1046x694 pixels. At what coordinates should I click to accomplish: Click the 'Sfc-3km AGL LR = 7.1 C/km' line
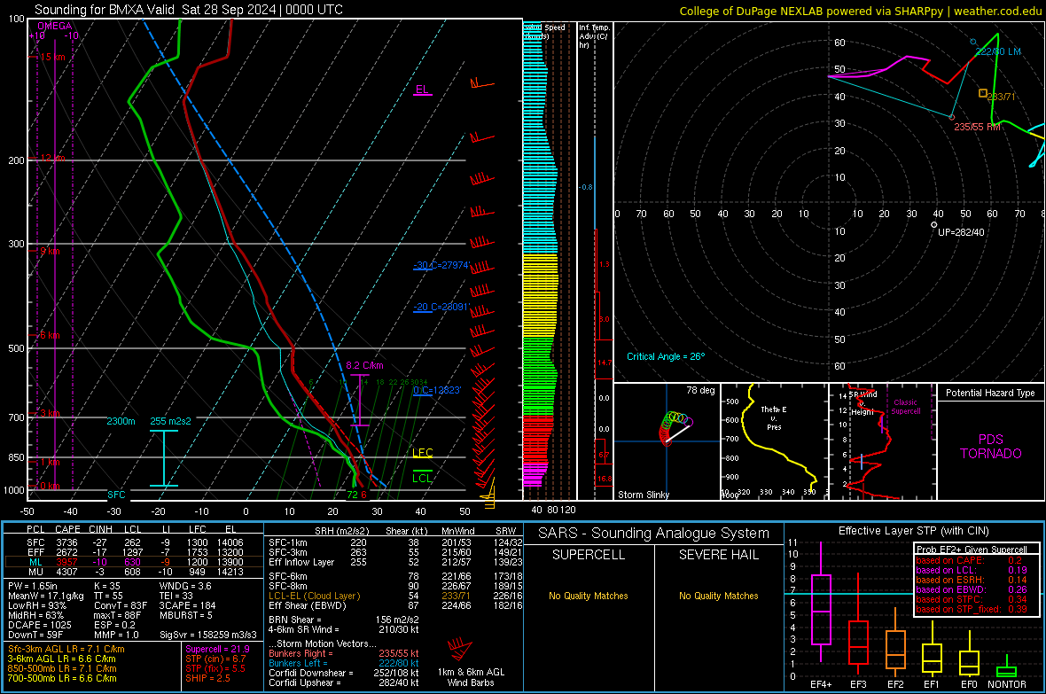66,650
